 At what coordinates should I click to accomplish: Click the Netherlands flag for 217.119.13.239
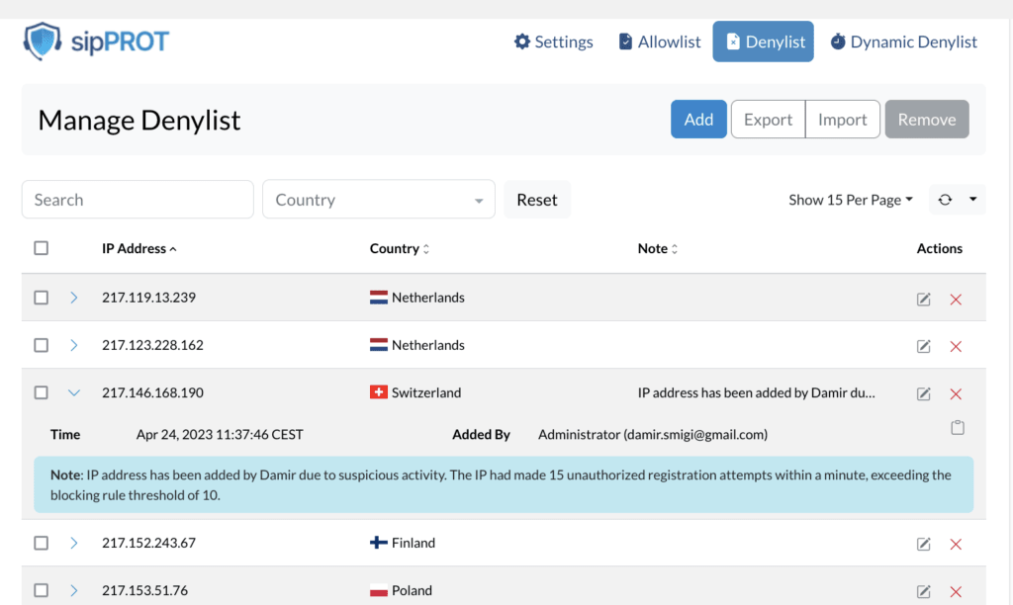pyautogui.click(x=379, y=298)
